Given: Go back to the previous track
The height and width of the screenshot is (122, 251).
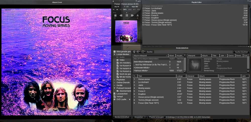Looking at the screenshot, I should click(121, 15).
